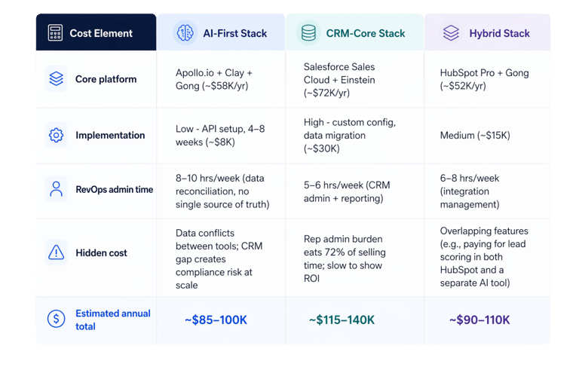
Task: Click the database icon for CRM-Core Stack
Action: pyautogui.click(x=308, y=33)
